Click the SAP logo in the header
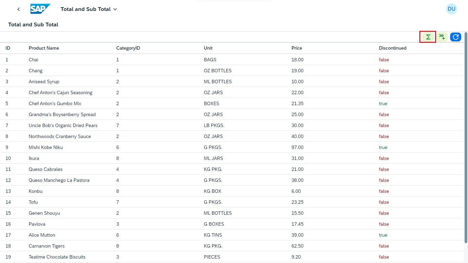468x263 pixels. (x=40, y=9)
